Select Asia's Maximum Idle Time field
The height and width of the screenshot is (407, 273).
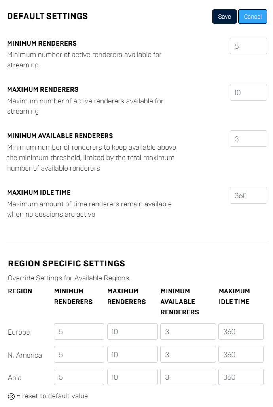[241, 377]
